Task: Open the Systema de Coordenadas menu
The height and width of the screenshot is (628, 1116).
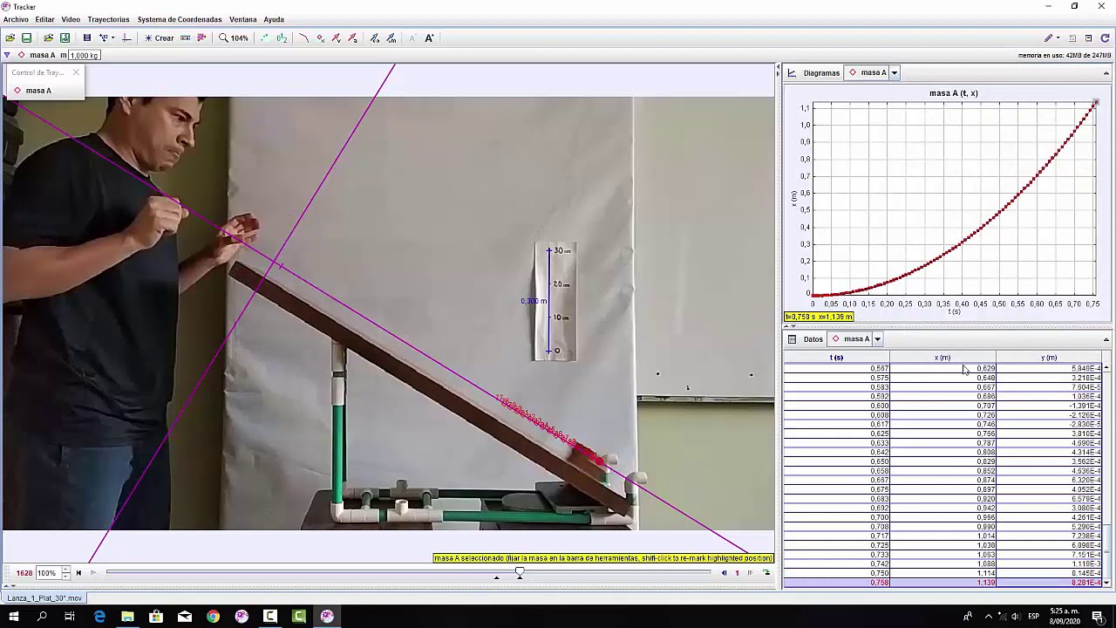Action: pos(180,19)
